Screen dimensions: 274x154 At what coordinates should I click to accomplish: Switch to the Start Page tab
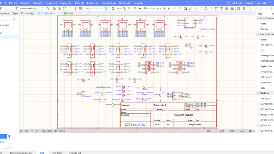click(27, 13)
